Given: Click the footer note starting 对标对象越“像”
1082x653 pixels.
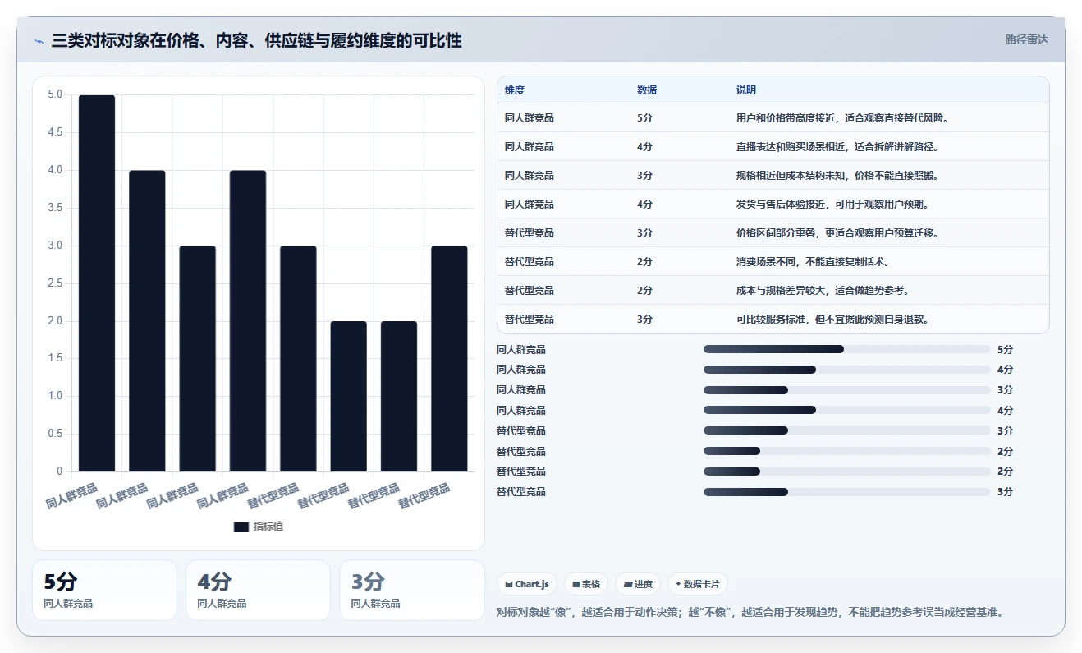Looking at the screenshot, I should coord(750,612).
